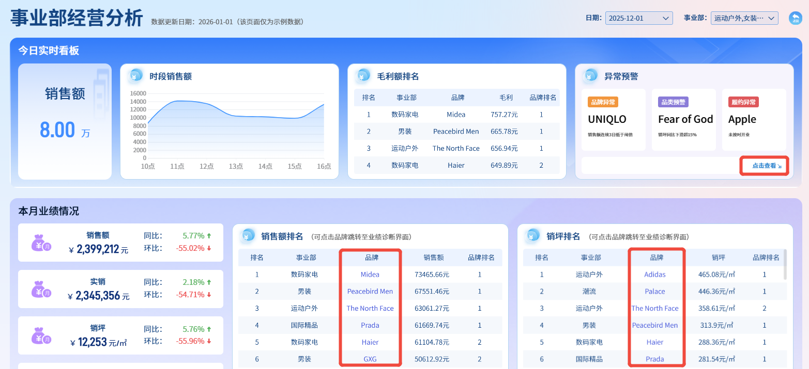Click 465.08元/㎡ in 销坪排名 table
The image size is (809, 369).
716,275
